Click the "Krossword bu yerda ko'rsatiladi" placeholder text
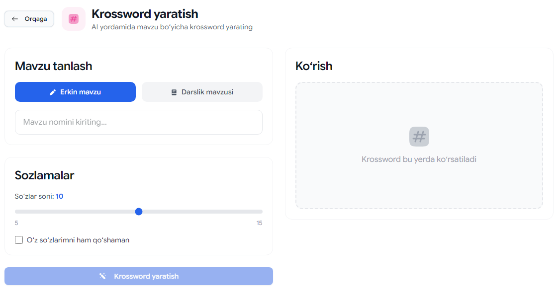This screenshot has width=559, height=303. coord(419,159)
